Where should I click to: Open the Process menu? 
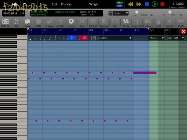pyautogui.click(x=66, y=4)
